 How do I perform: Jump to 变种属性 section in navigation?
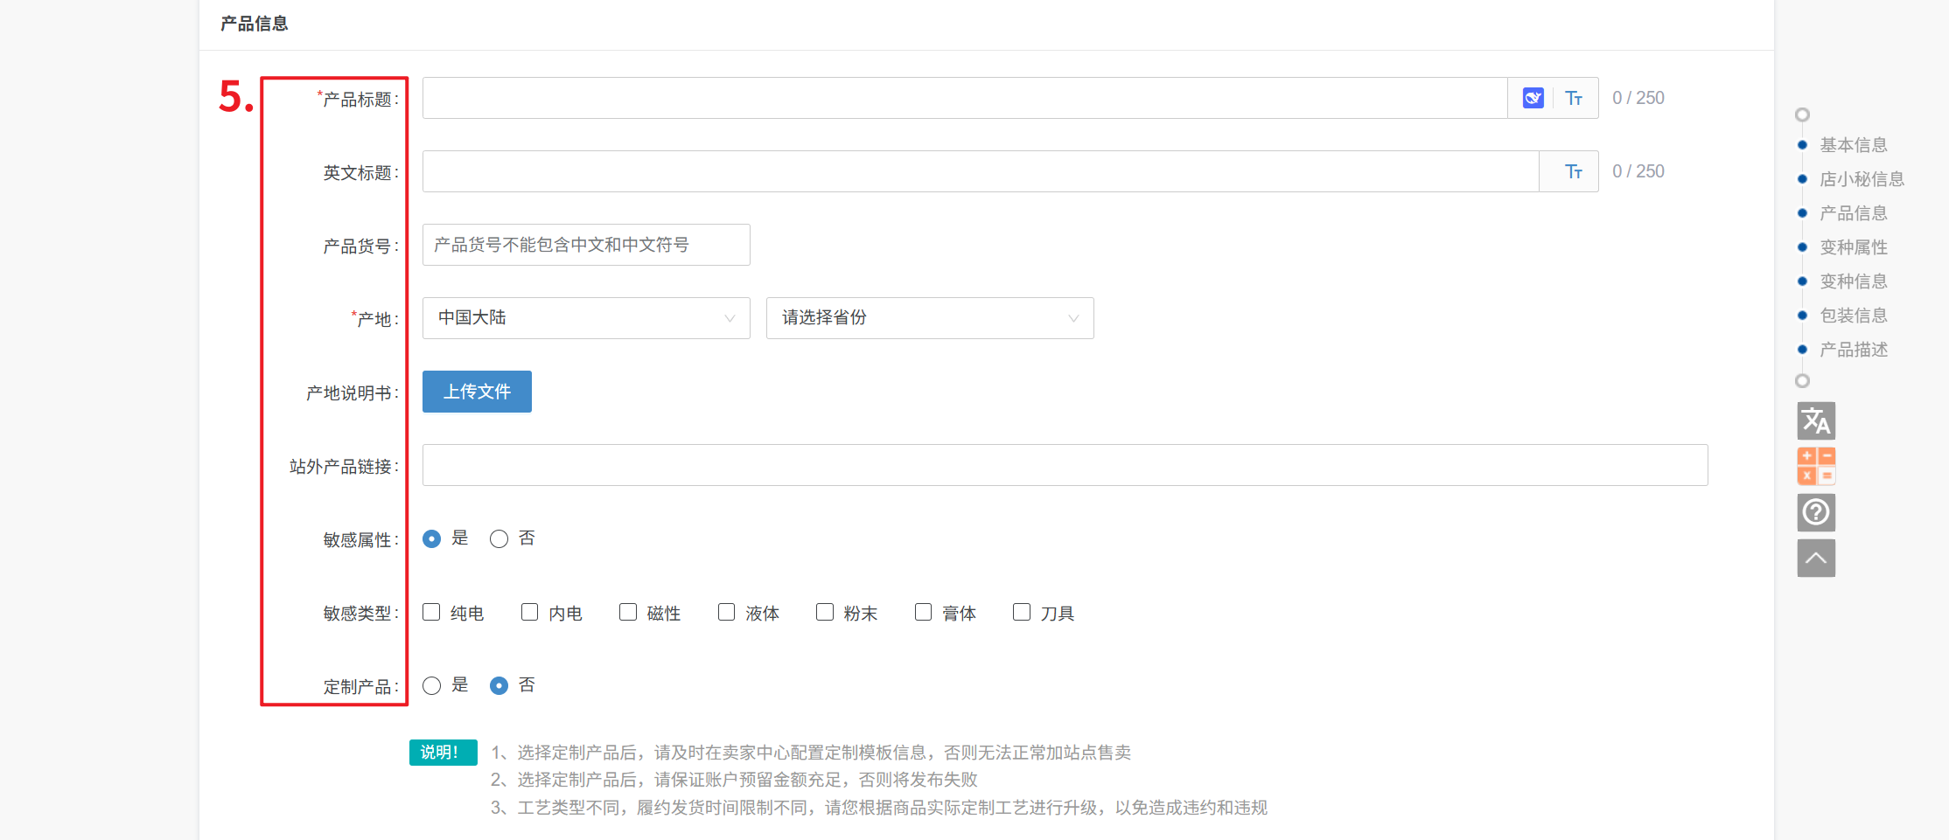[1853, 247]
